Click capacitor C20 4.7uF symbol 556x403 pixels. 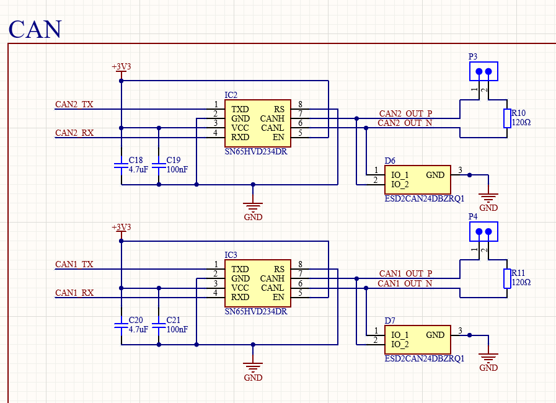tap(121, 325)
